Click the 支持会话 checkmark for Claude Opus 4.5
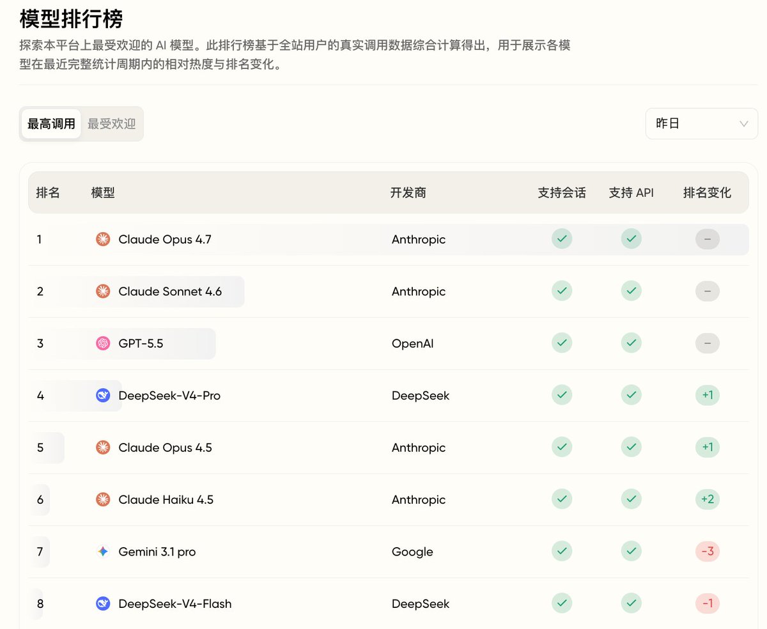Viewport: 767px width, 629px height. click(x=562, y=447)
